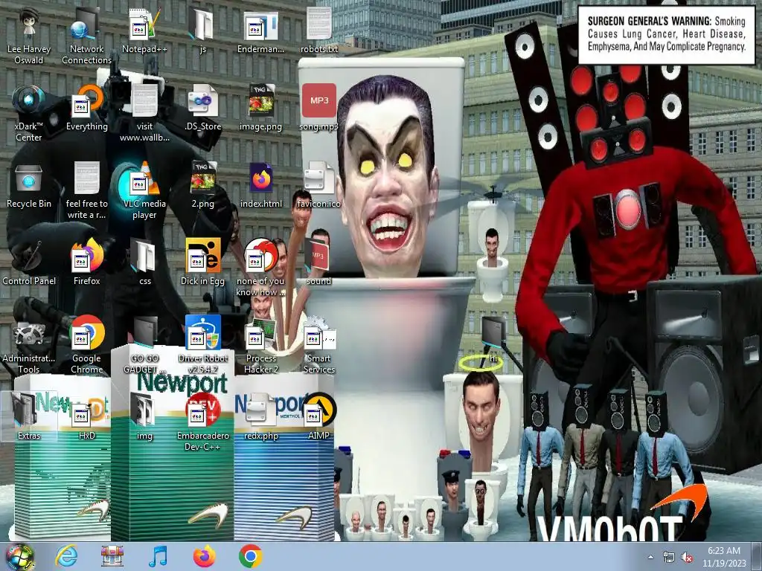Image resolution: width=762 pixels, height=571 pixels.
Task: Open the feel free to write a r... file
Action: click(86, 191)
